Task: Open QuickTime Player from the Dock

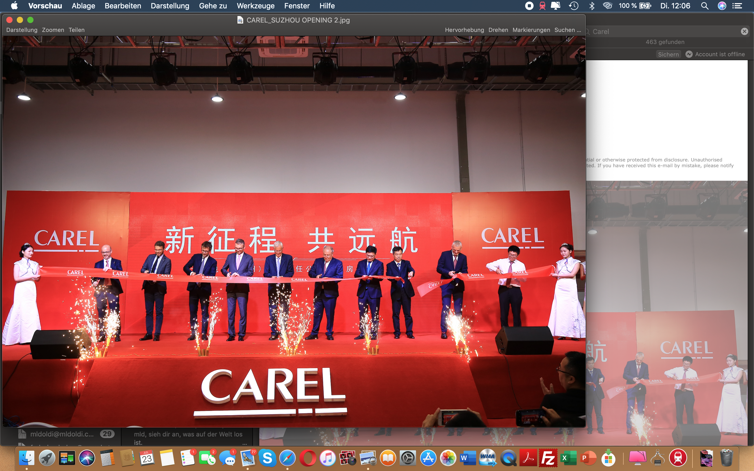Action: pos(508,458)
